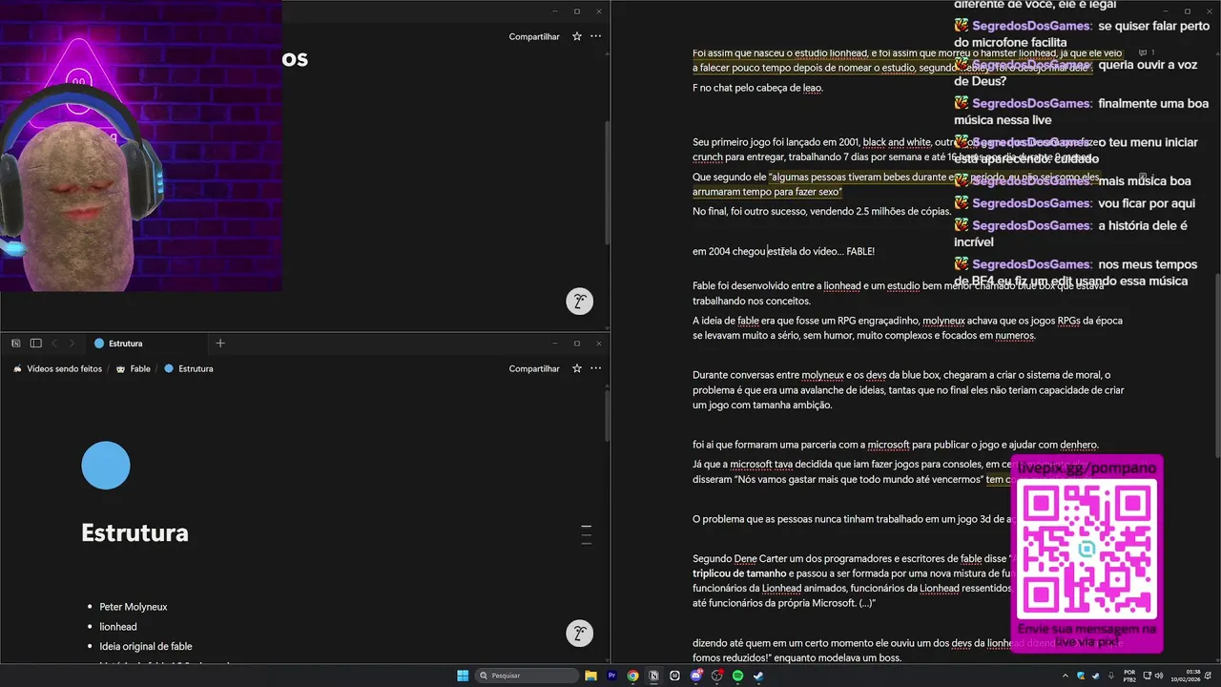1221x687 pixels.
Task: Open the notification bell in the taskbar
Action: point(1208,676)
